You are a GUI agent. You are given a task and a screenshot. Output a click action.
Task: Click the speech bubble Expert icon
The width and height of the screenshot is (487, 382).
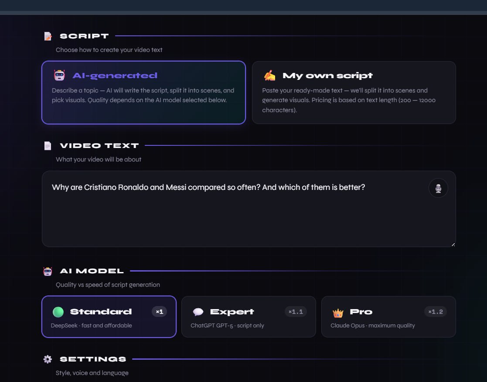click(198, 312)
